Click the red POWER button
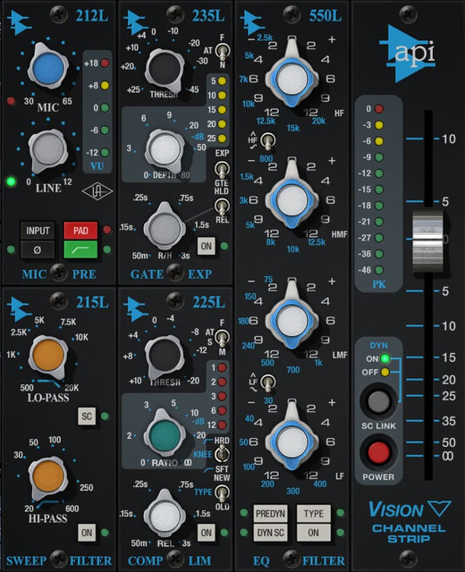The width and height of the screenshot is (465, 572). (x=378, y=452)
